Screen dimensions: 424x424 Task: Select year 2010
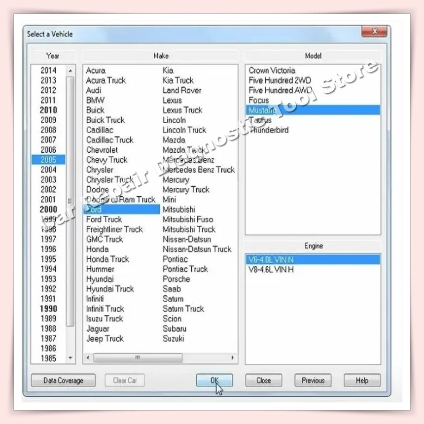(48, 110)
